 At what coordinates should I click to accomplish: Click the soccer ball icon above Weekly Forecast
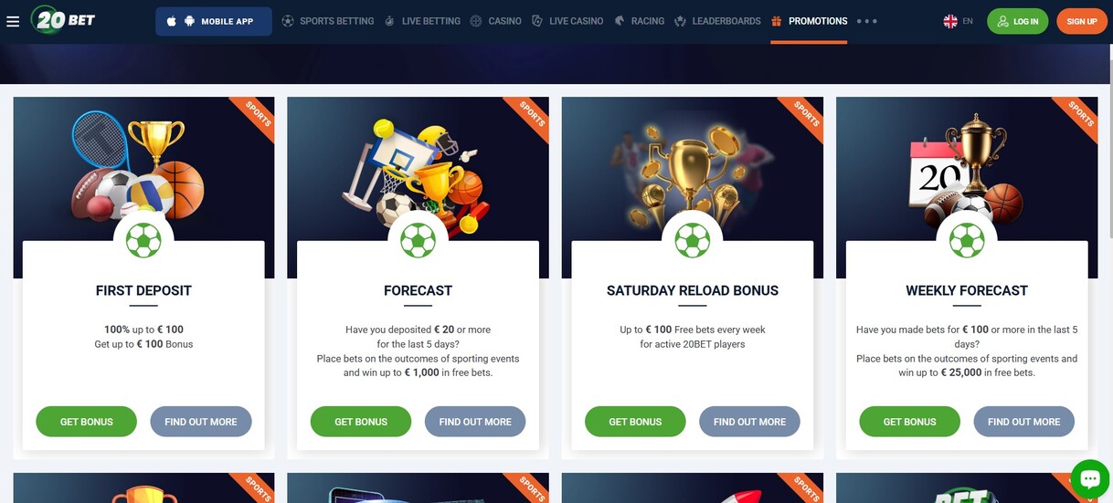coord(967,241)
